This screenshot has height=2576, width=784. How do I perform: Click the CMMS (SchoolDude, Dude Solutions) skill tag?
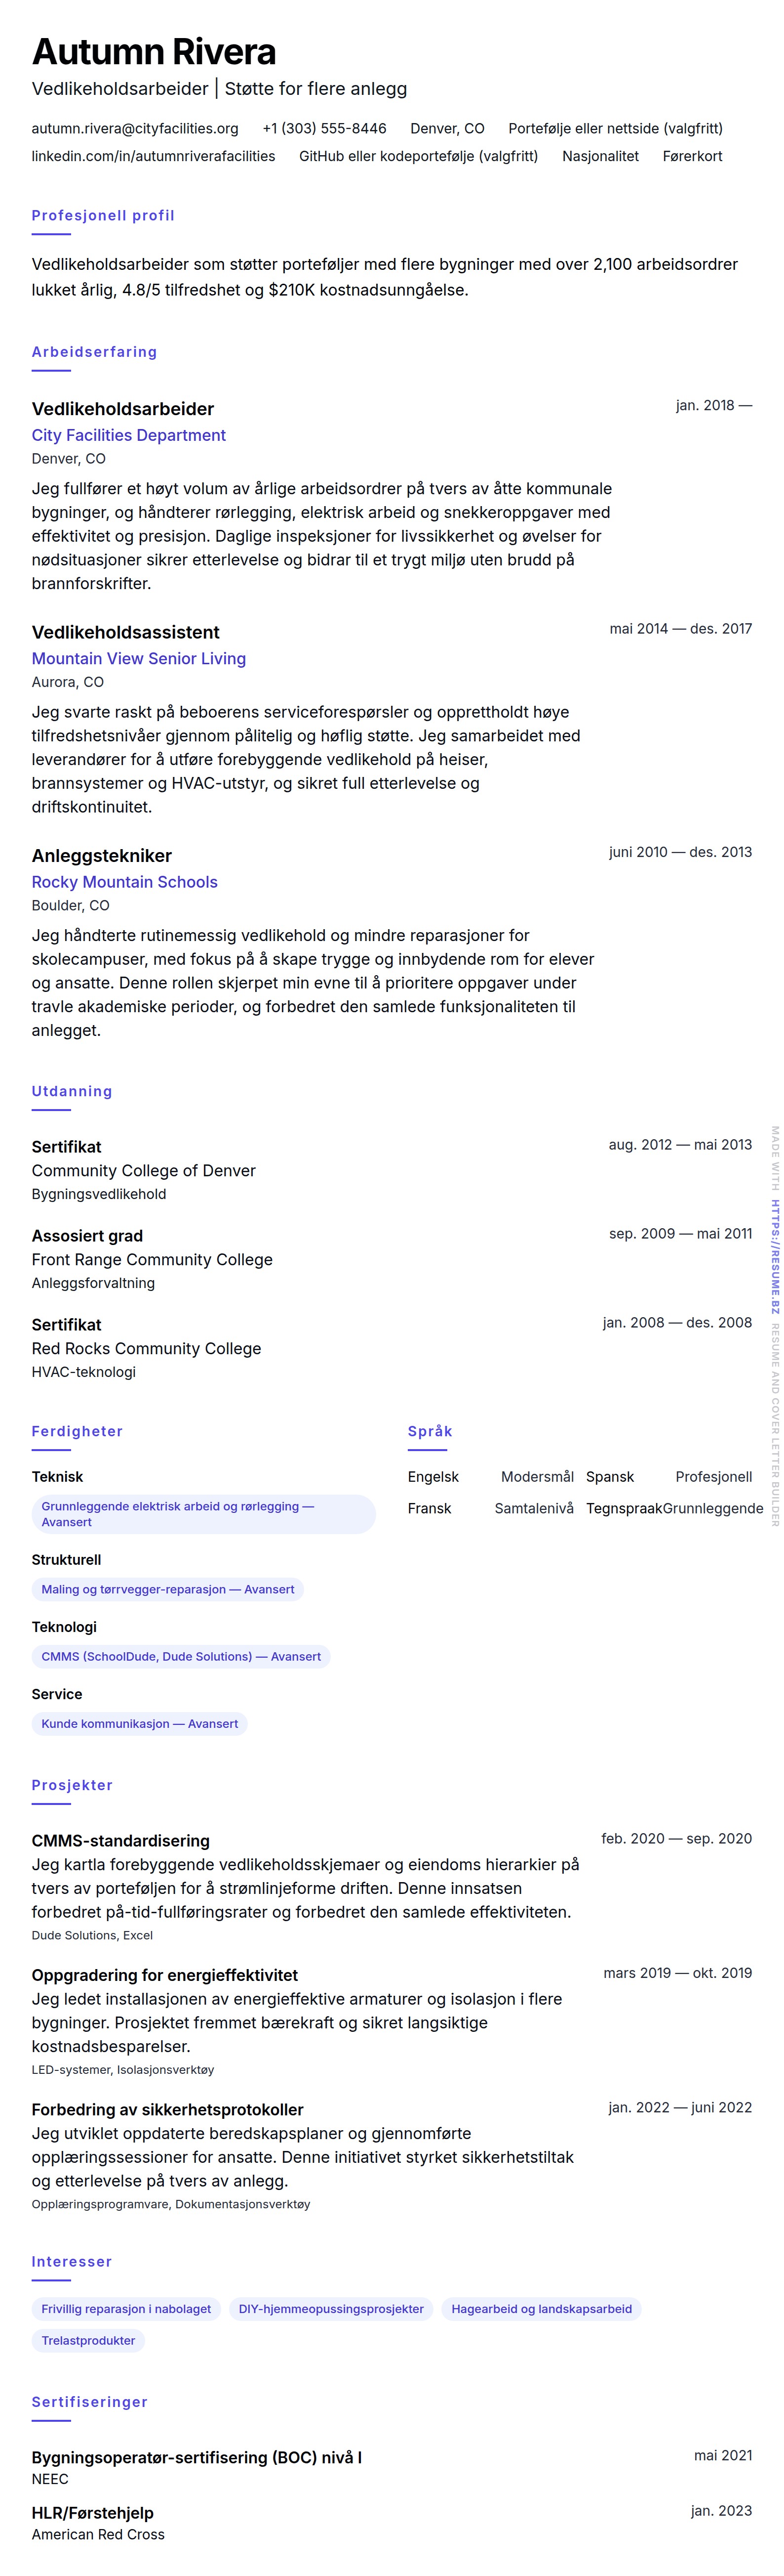(x=181, y=1656)
